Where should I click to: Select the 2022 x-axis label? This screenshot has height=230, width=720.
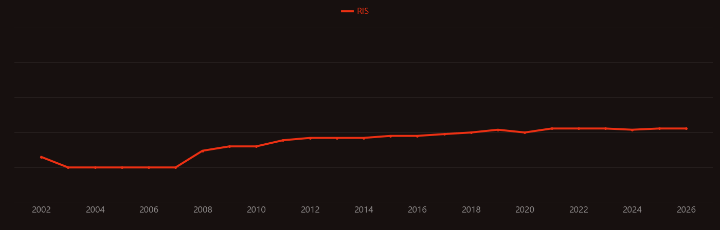click(x=579, y=210)
